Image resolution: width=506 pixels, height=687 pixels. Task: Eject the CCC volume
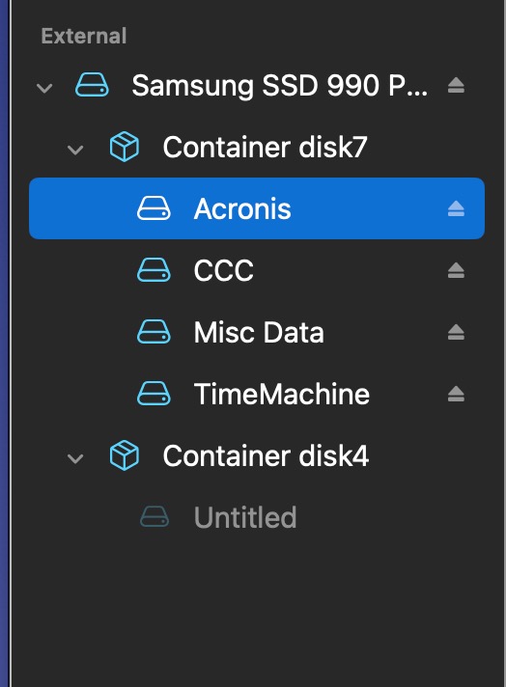click(x=456, y=270)
